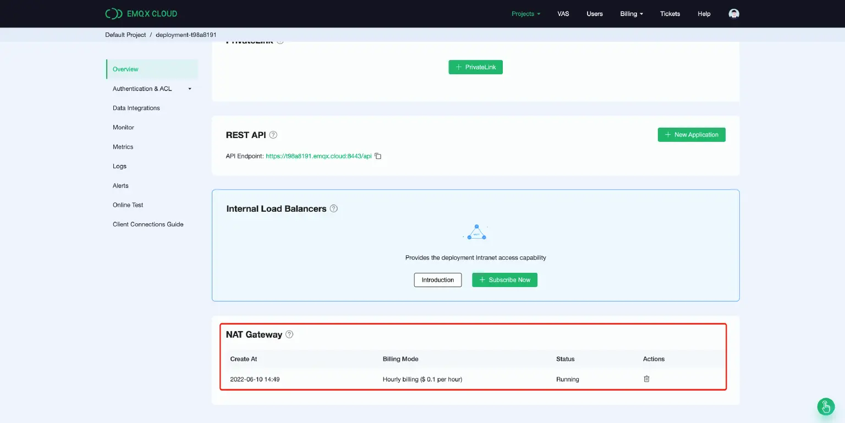Open Internal Load Balancers help icon
845x423 pixels.
click(333, 208)
